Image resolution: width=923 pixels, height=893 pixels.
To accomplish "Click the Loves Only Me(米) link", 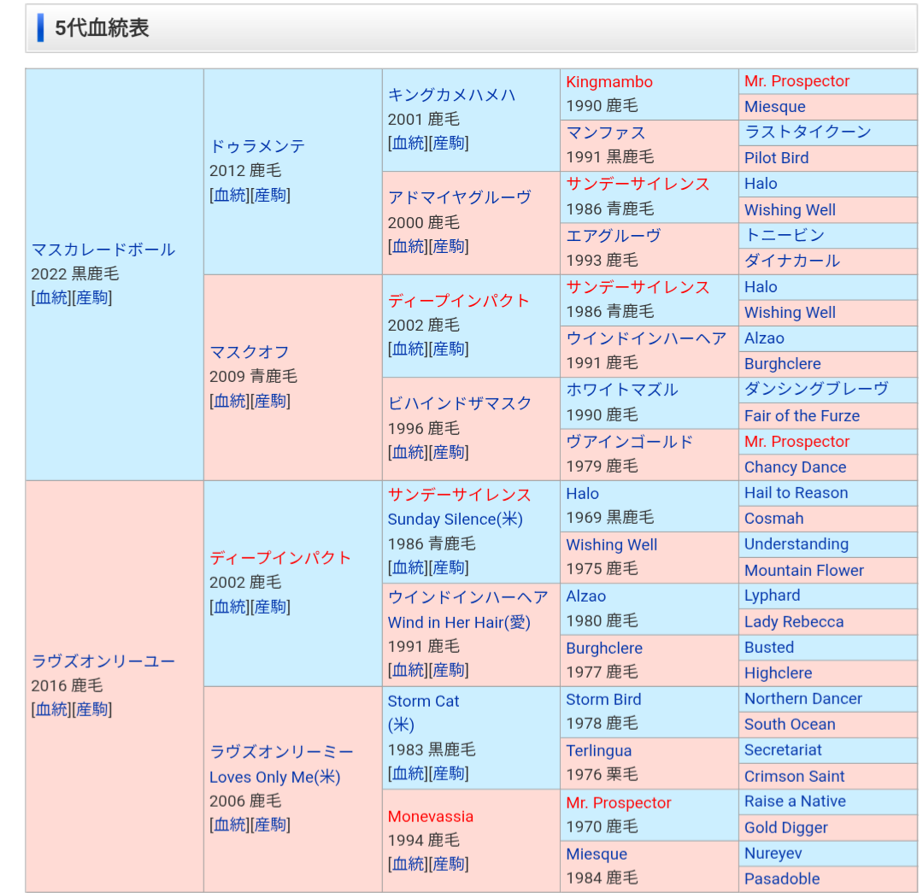I will tap(275, 777).
